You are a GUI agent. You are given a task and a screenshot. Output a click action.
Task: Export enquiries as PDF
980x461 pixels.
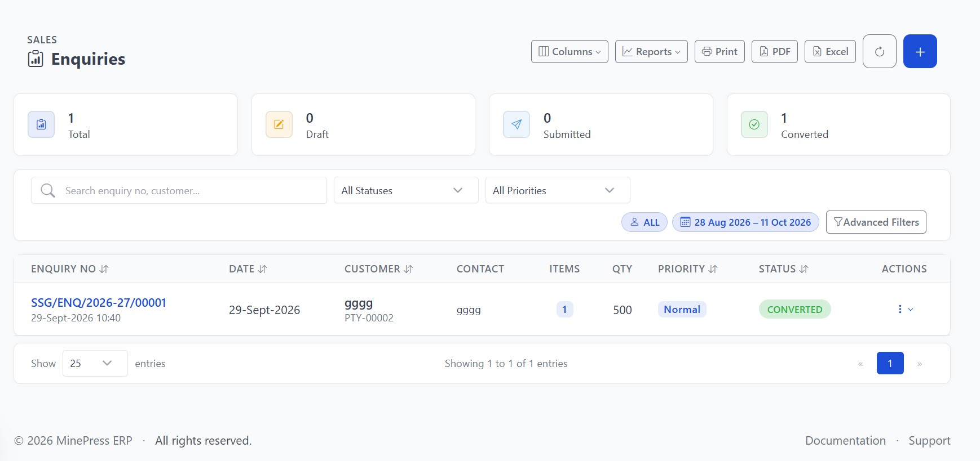tap(774, 51)
